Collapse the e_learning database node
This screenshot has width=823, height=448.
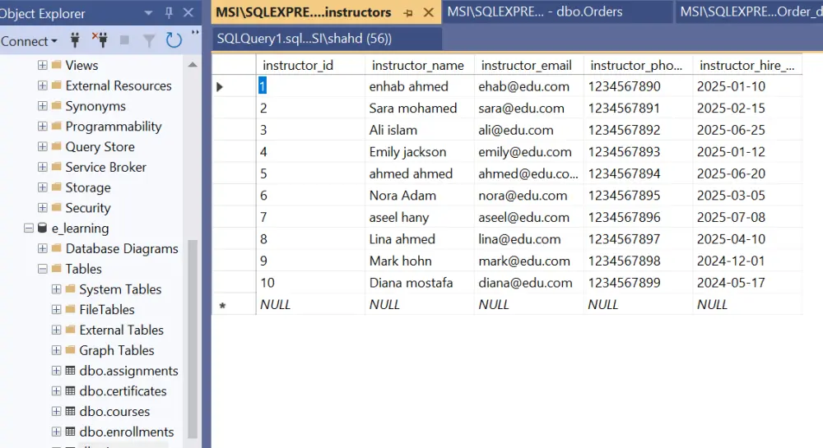pyautogui.click(x=29, y=228)
